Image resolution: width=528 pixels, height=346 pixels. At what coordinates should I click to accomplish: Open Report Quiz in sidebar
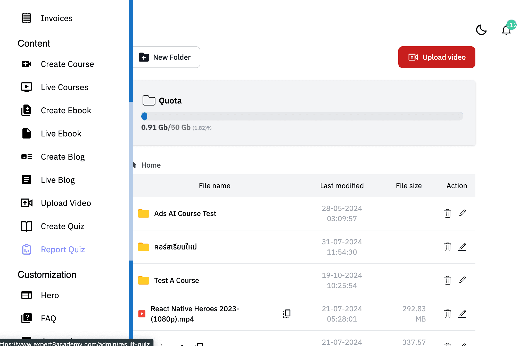[63, 249]
